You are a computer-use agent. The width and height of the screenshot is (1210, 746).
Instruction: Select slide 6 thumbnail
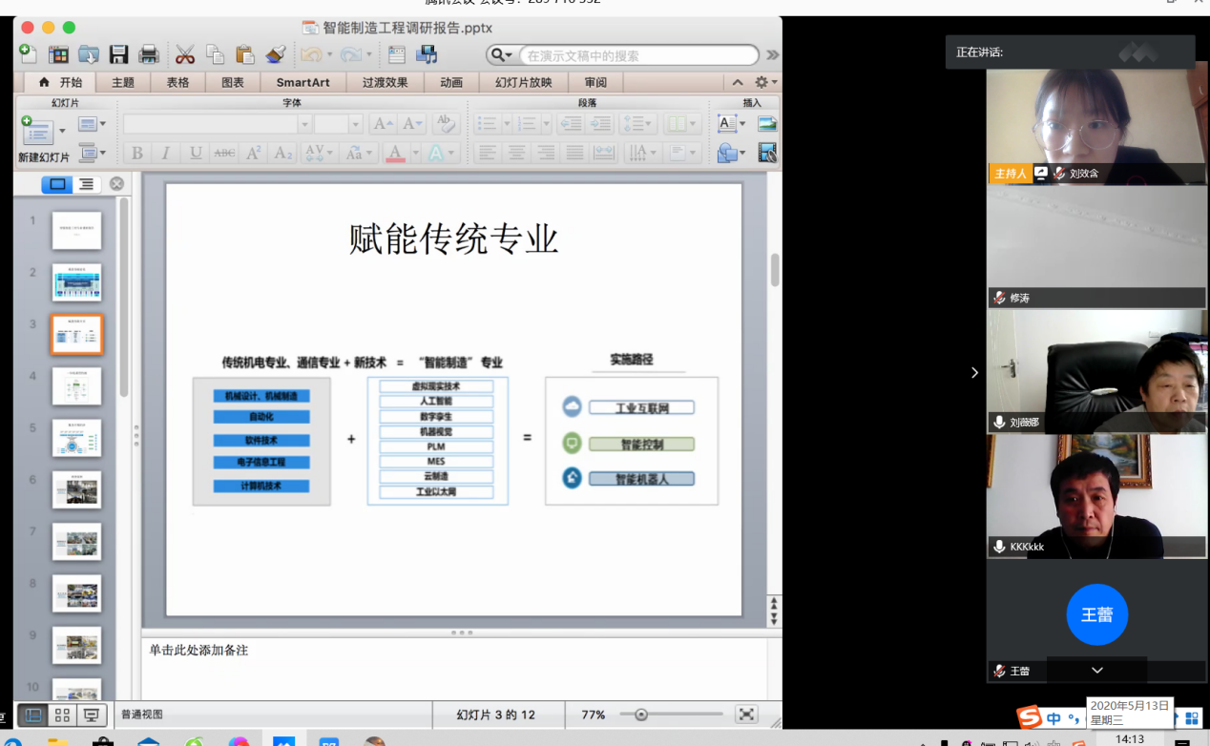pos(76,489)
